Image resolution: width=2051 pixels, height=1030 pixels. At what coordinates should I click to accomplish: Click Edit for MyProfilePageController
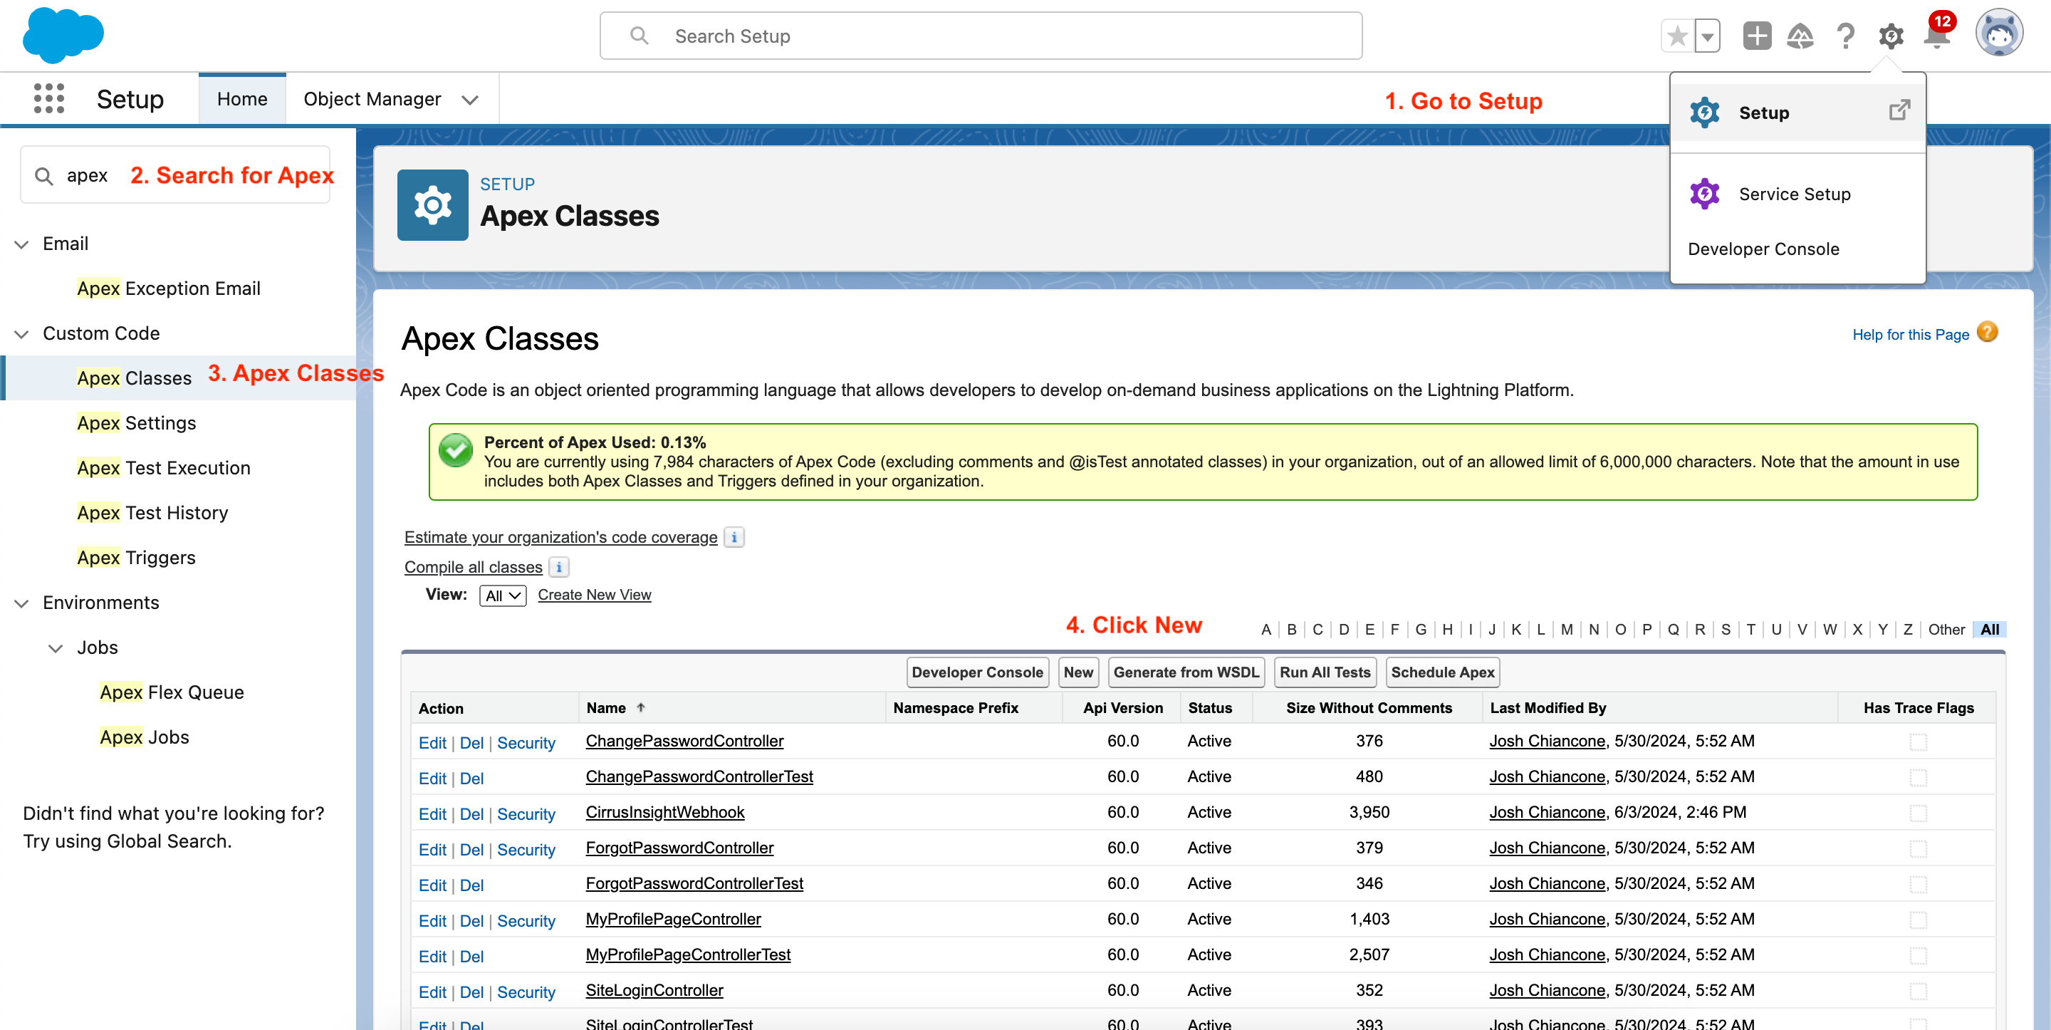[432, 921]
